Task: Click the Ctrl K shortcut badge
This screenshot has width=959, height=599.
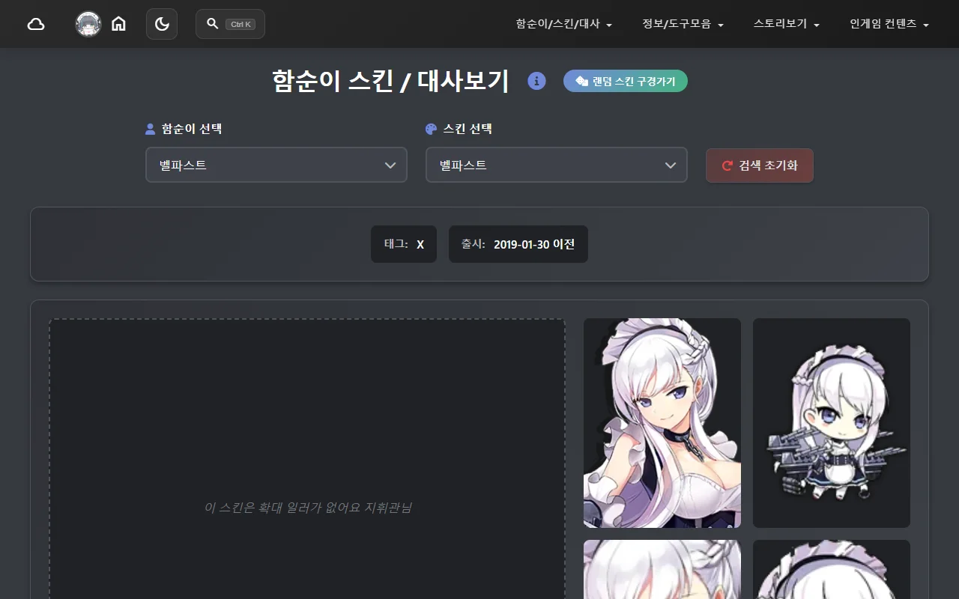Action: click(240, 24)
